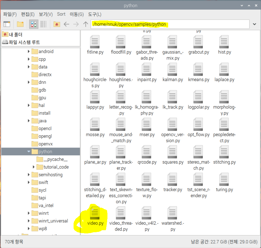Select 파일 시스템 루트 in places panel
The image size is (261, 248).
point(21,42)
